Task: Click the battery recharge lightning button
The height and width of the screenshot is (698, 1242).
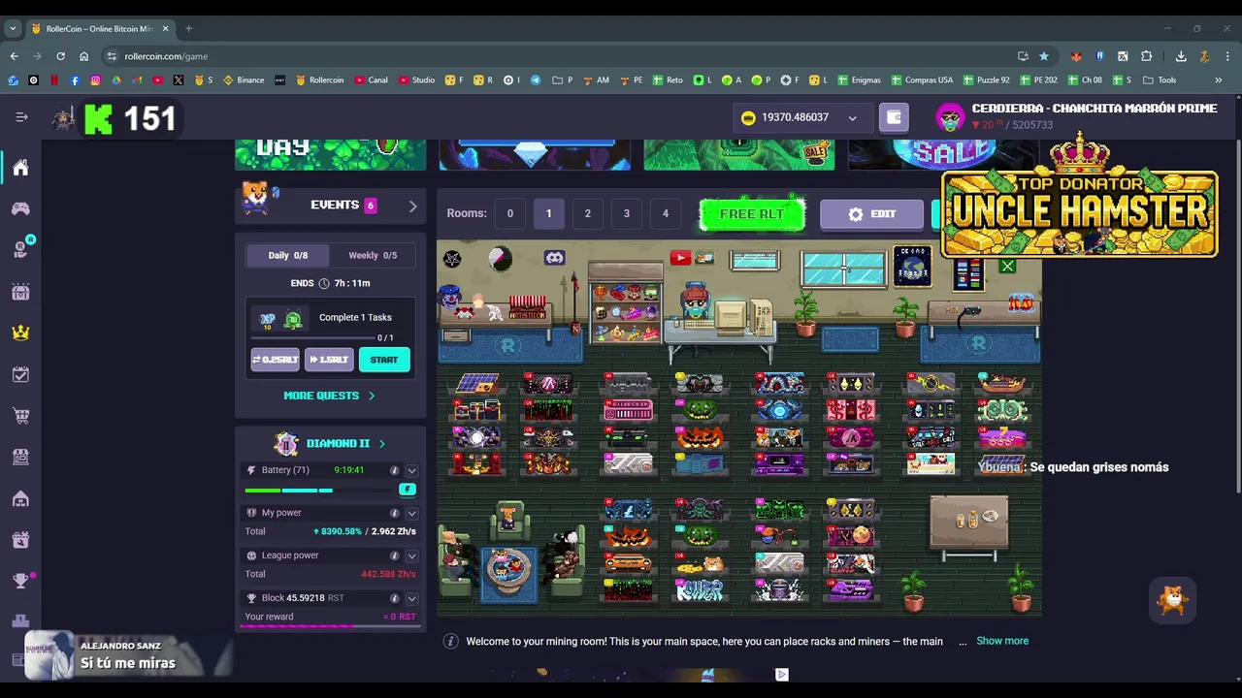Action: click(408, 490)
